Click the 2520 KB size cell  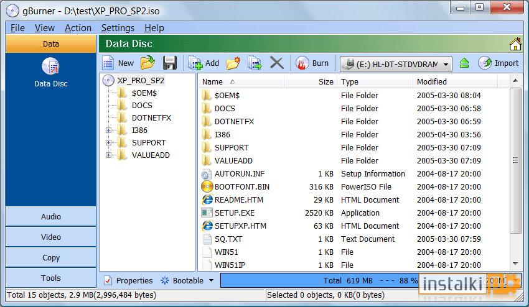(319, 213)
